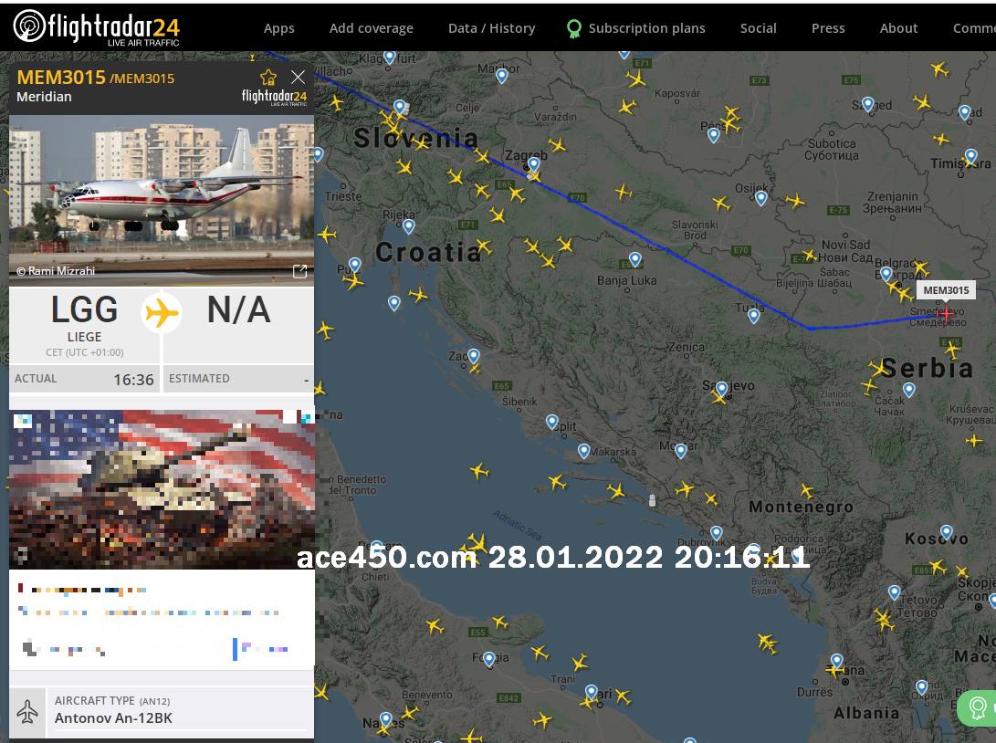This screenshot has width=996, height=743.
Task: Click the green Subscription plans badge icon
Action: pyautogui.click(x=573, y=28)
